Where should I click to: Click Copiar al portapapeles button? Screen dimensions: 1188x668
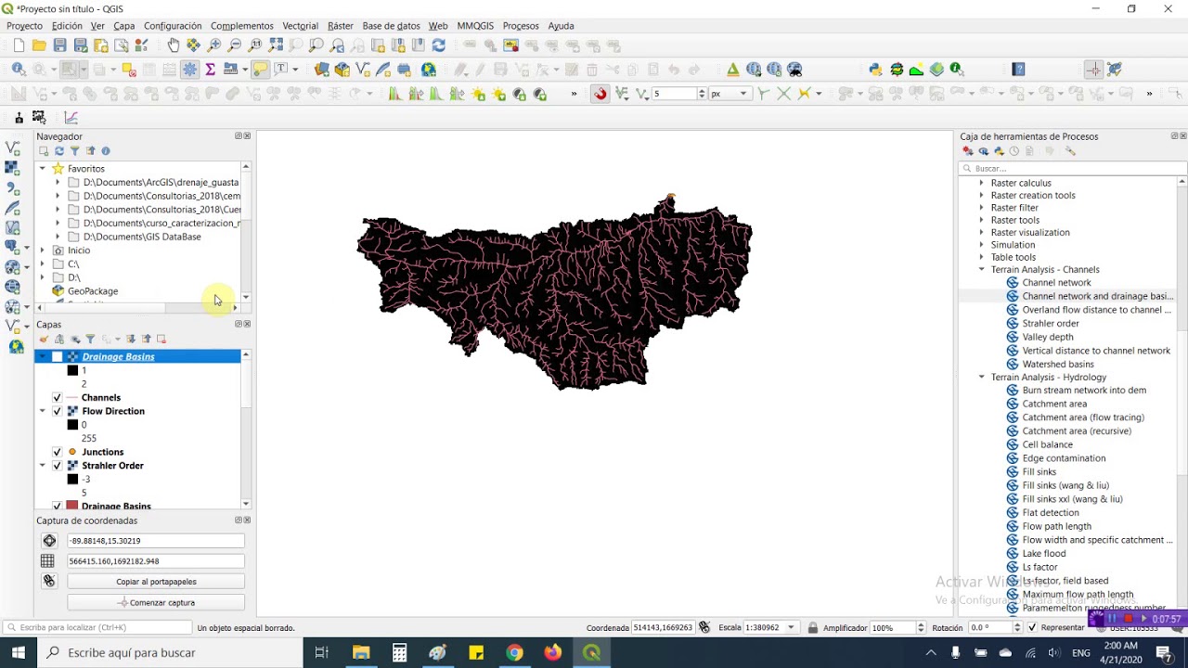(156, 582)
